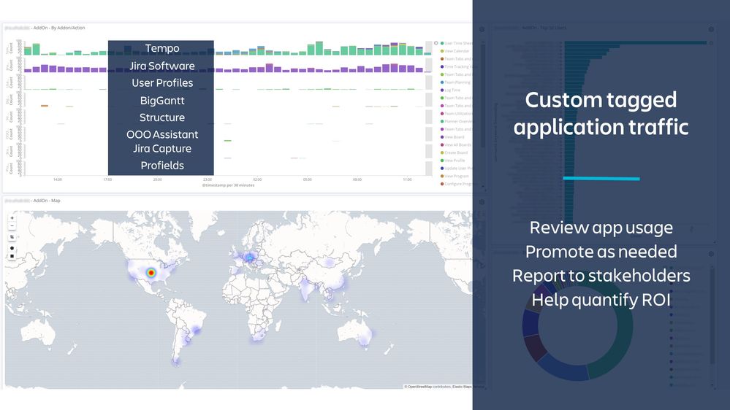Collapse the chart legend with arrow toggle
This screenshot has width=730, height=410.
click(x=436, y=43)
